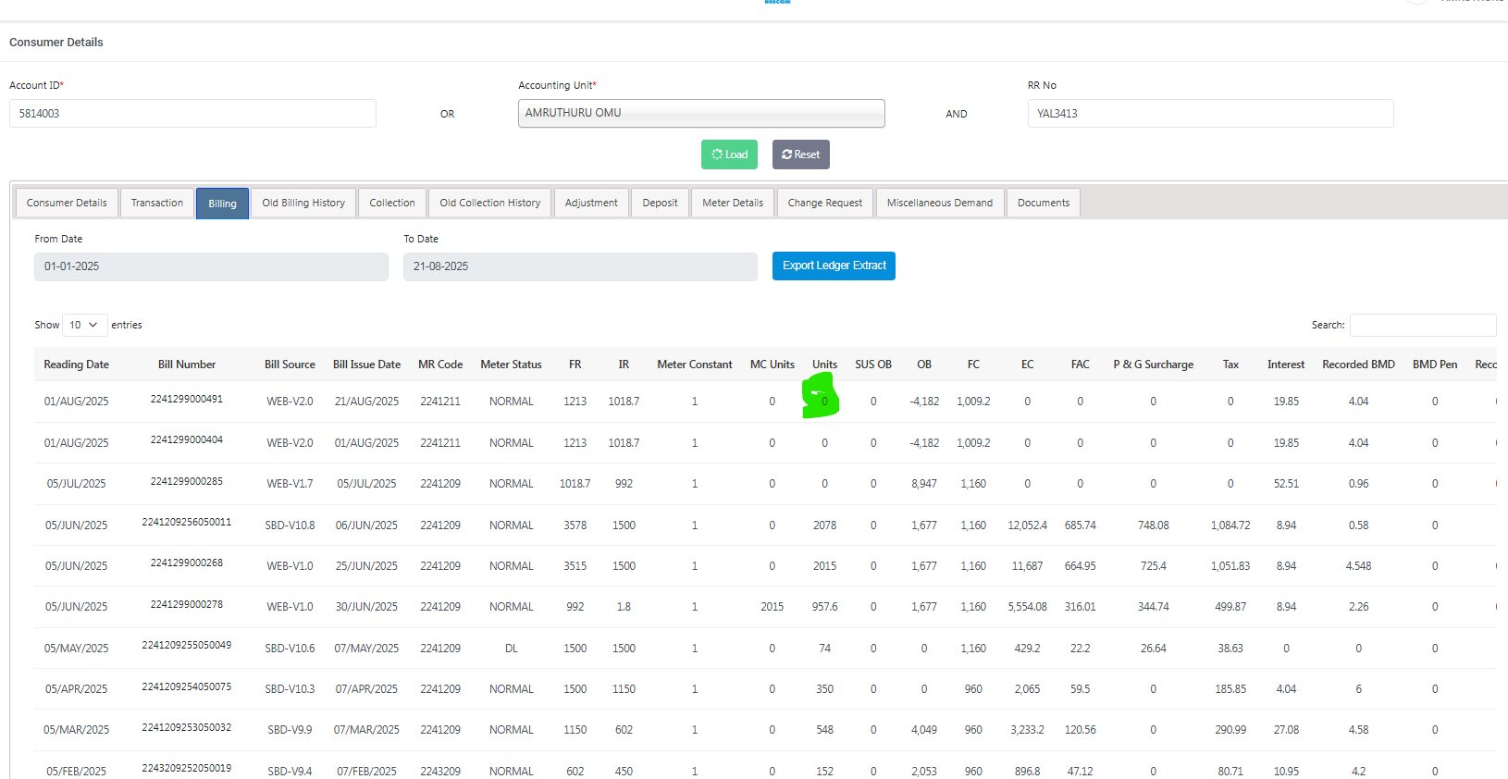
Task: Click the Account ID input field
Action: click(192, 114)
